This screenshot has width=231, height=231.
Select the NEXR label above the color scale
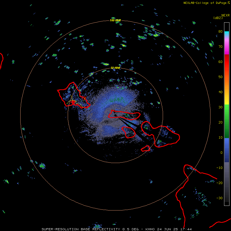(x=226, y=15)
